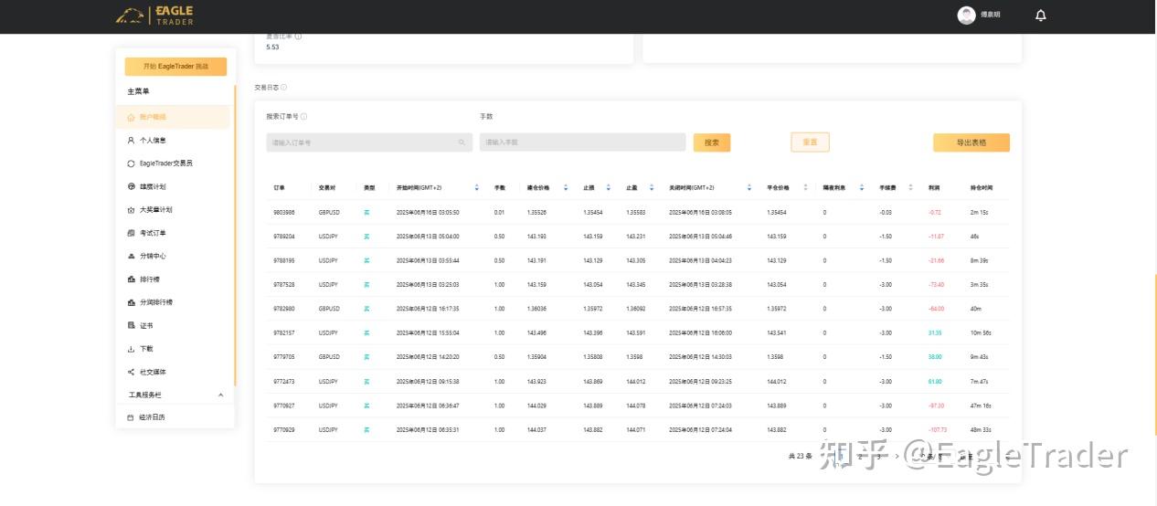
Task: Collapse the 工具服务栏 section
Action: coord(220,395)
